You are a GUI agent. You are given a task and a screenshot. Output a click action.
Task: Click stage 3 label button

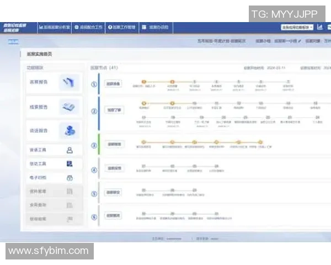[114, 144]
